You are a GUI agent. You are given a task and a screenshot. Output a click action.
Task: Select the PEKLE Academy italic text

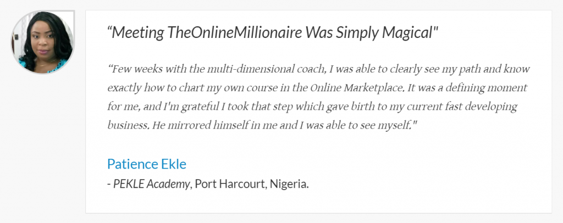click(x=152, y=184)
